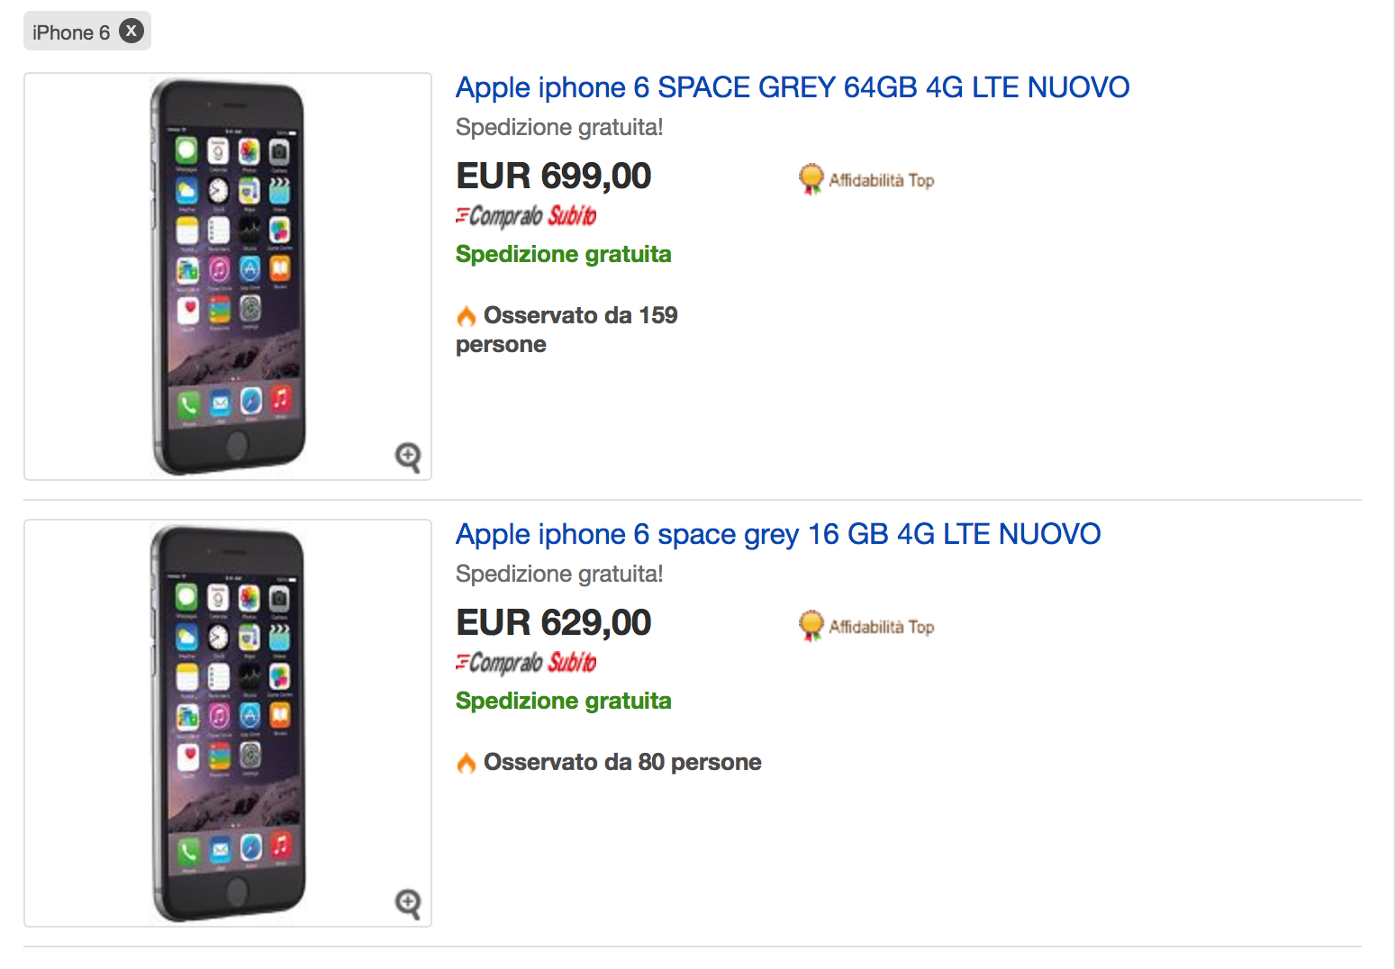The image size is (1396, 969).
Task: Click the green Spedizione gratuita text under EUR 629,00
Action: [563, 701]
